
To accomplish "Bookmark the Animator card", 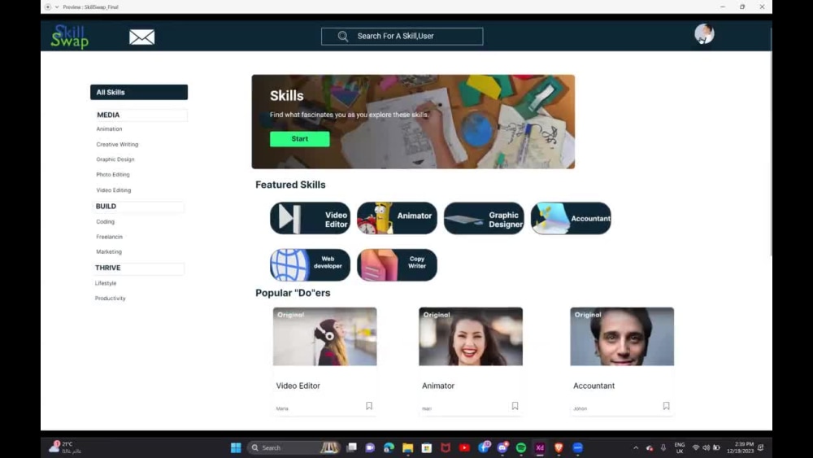I will point(515,406).
